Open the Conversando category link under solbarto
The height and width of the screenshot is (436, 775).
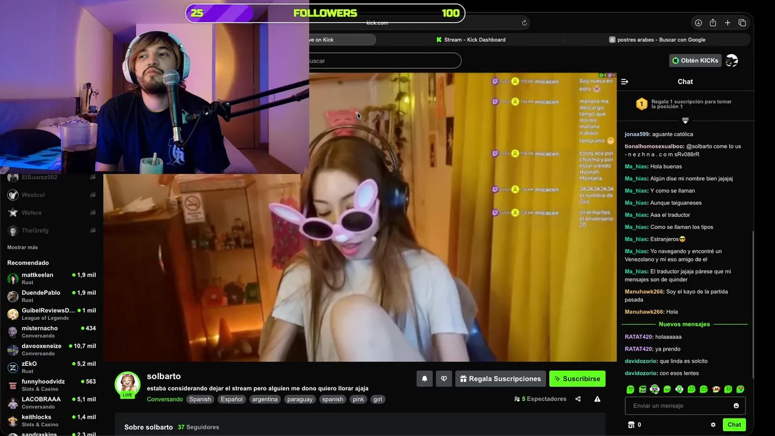[165, 400]
